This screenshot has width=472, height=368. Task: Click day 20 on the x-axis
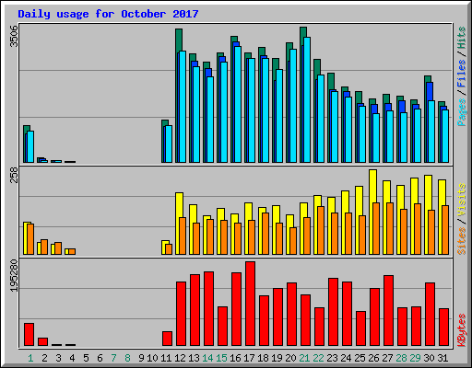click(290, 358)
